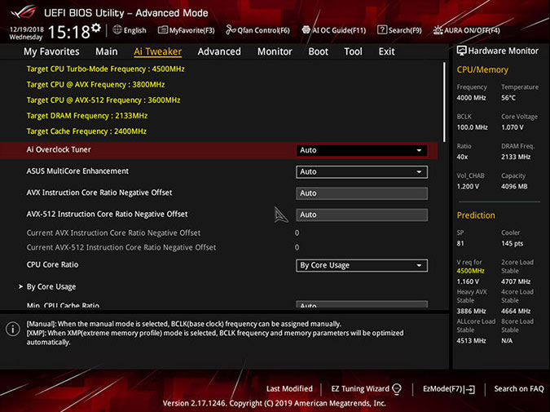
Task: Click the CPU Core Ratio label
Action: [52, 264]
